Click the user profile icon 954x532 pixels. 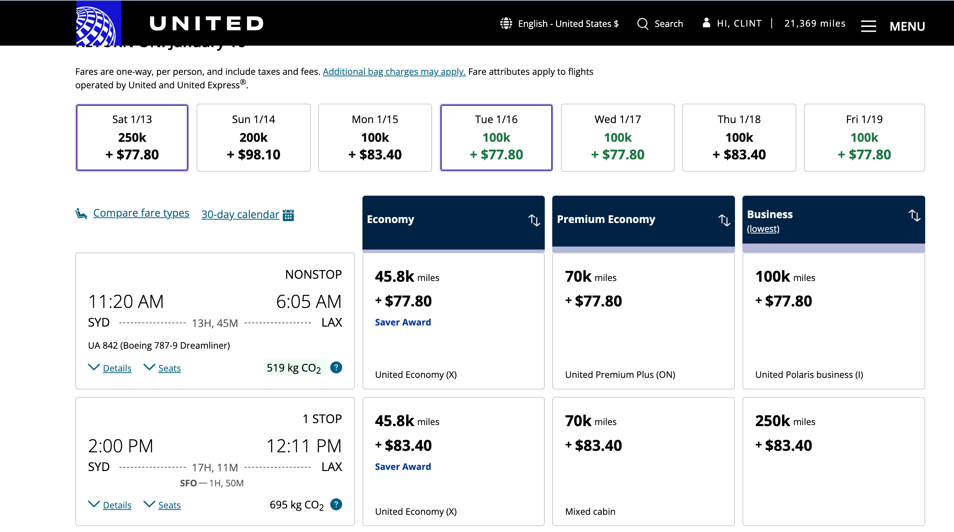(x=706, y=23)
